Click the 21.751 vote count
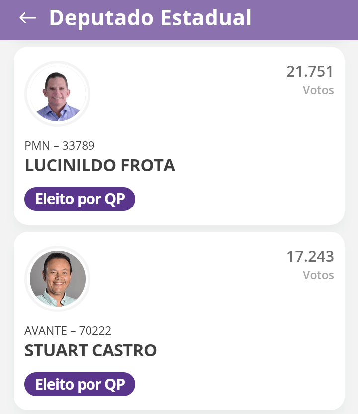This screenshot has width=358, height=414. pos(310,72)
